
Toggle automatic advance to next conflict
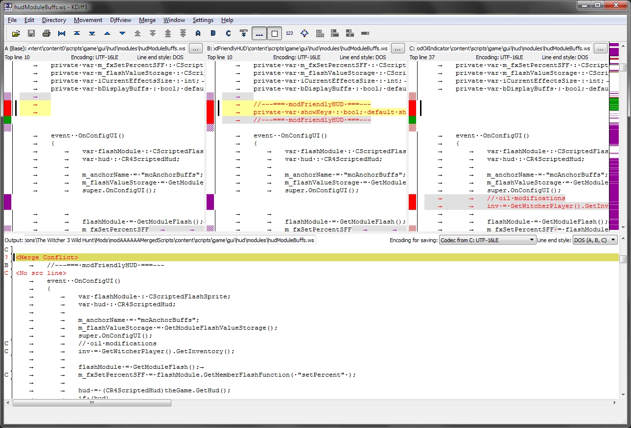244,34
